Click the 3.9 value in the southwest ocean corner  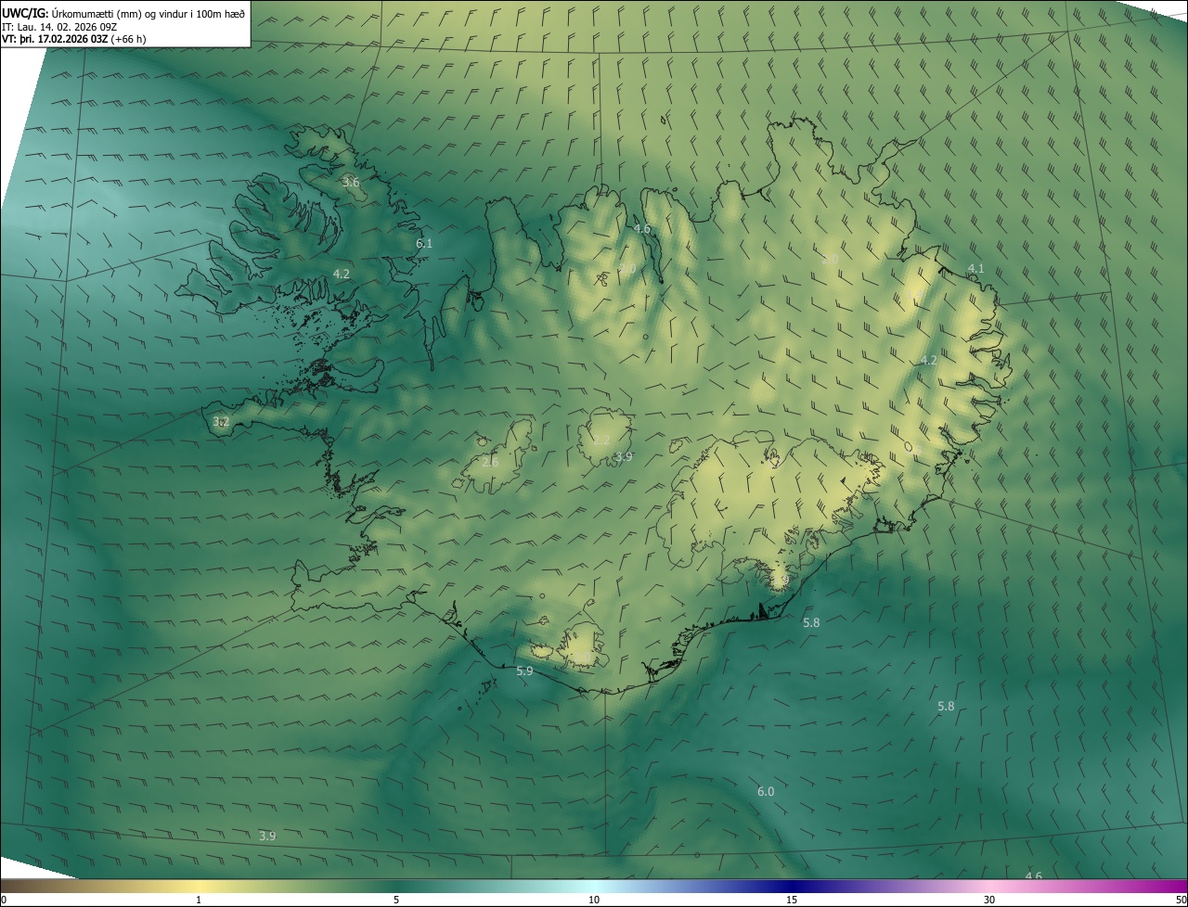[267, 836]
